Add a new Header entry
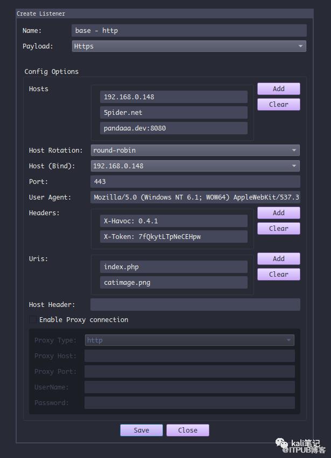Viewport: 331px width, 458px height. (x=278, y=213)
